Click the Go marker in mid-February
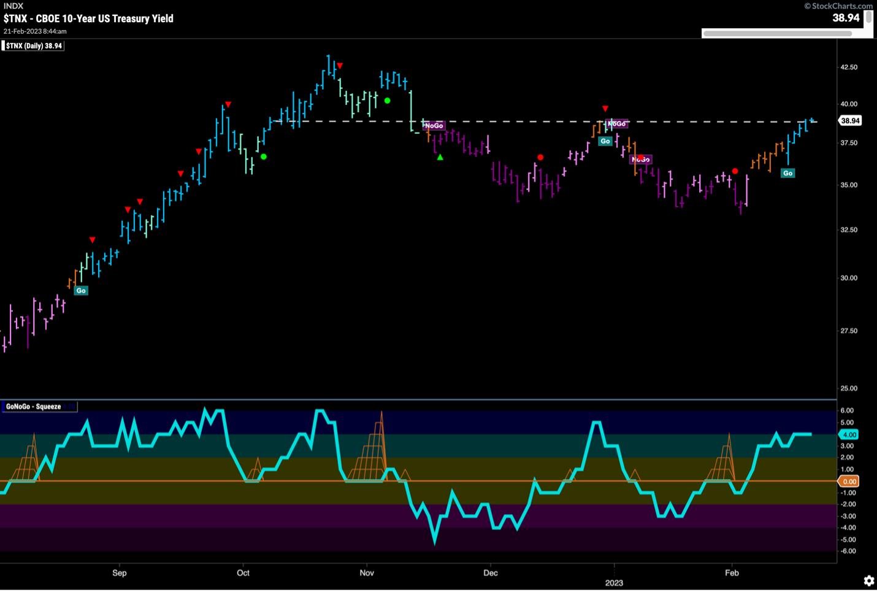The image size is (877, 592). [787, 173]
